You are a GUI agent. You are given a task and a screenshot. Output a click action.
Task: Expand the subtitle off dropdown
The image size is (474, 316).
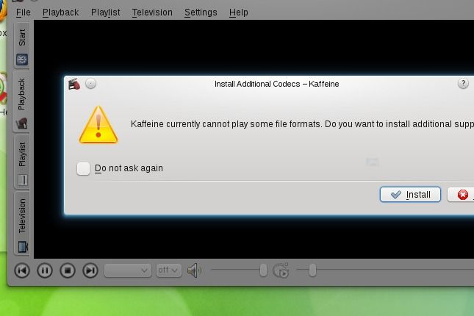point(169,270)
